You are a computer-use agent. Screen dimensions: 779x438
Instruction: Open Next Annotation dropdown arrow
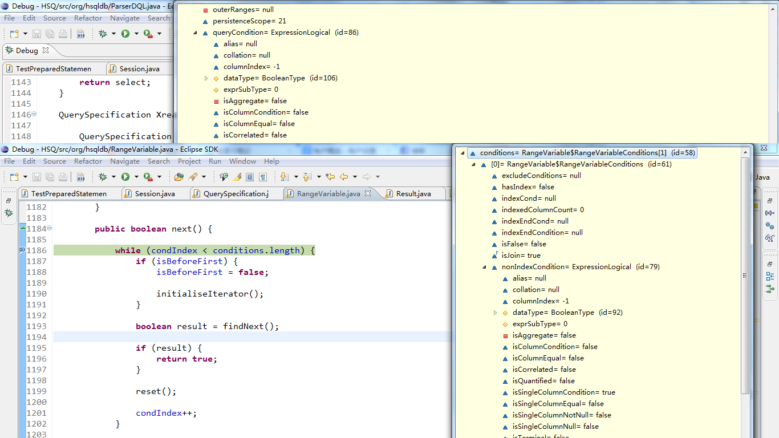pyautogui.click(x=296, y=177)
